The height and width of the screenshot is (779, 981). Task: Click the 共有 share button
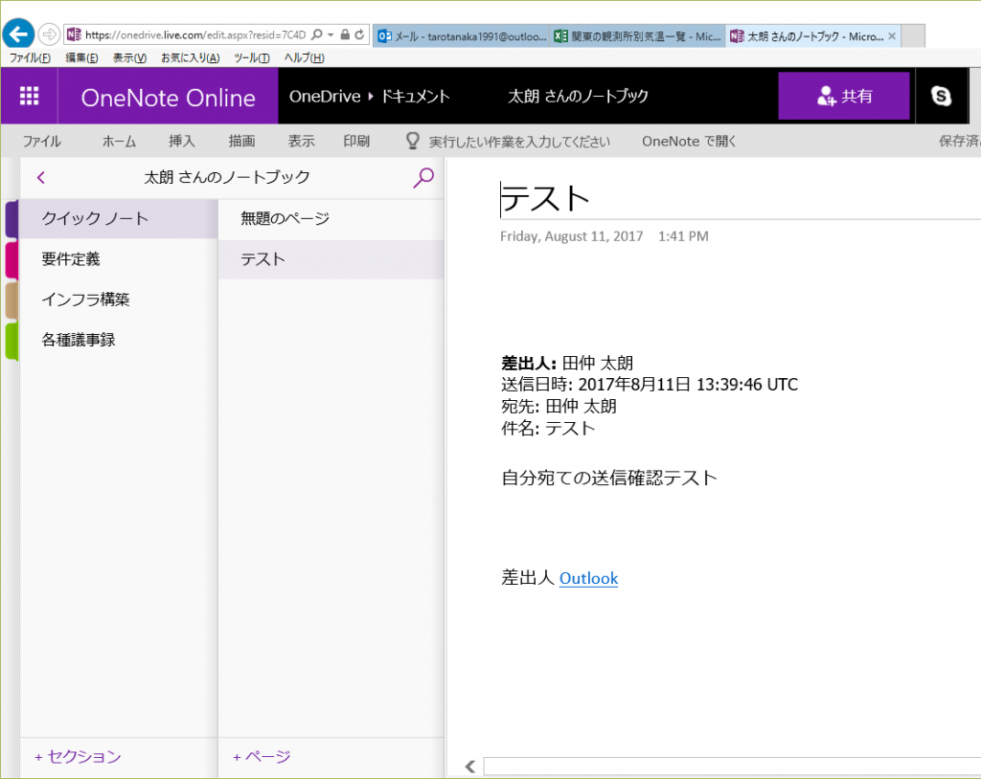pyautogui.click(x=843, y=96)
